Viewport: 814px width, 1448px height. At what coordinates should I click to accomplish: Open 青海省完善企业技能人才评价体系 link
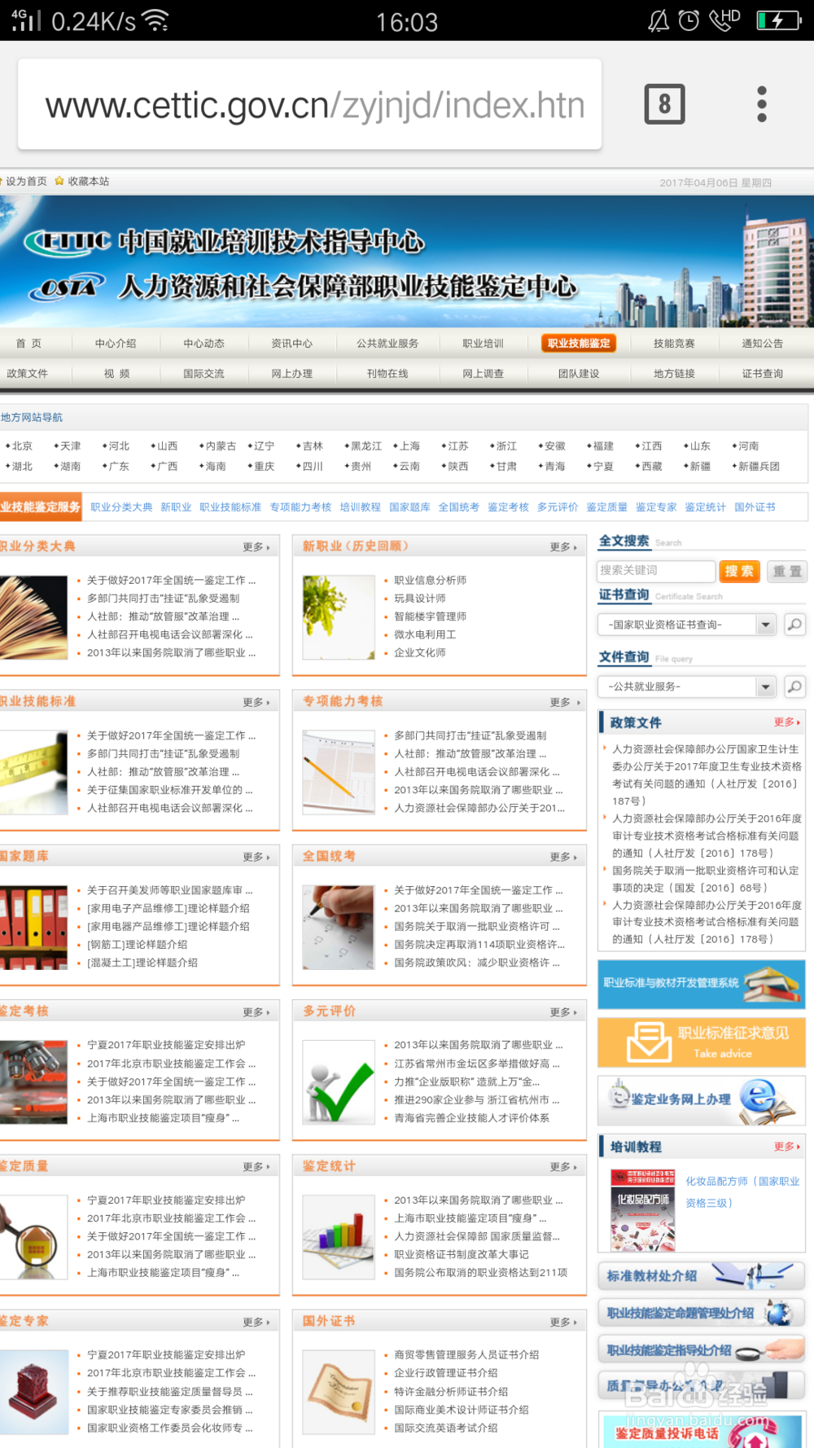pos(472,1117)
